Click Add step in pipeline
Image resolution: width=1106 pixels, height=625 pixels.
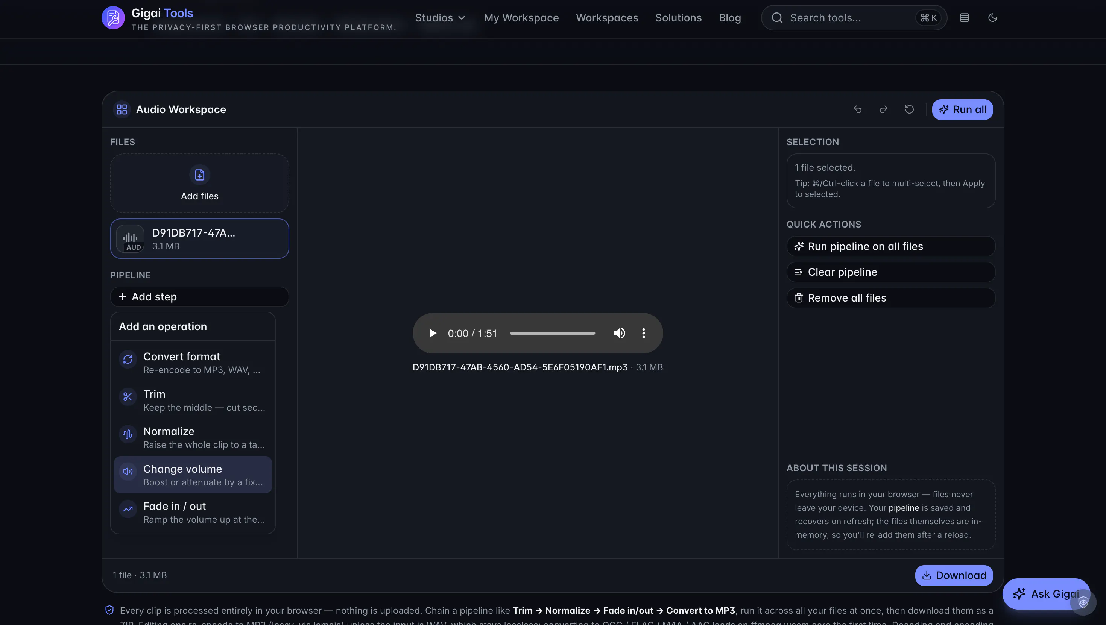click(200, 297)
